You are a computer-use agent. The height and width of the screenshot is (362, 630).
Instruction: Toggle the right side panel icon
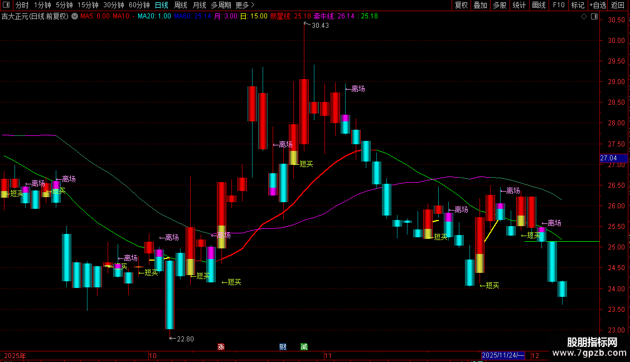(594, 17)
